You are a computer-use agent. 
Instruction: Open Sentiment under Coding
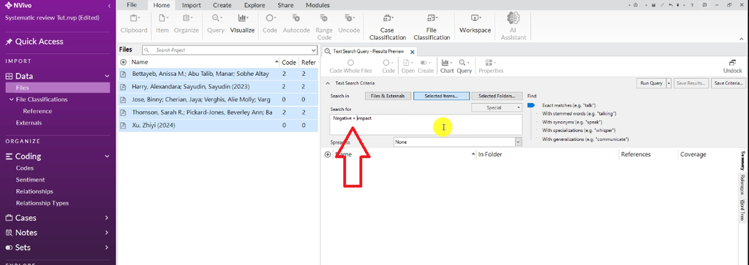pyautogui.click(x=30, y=180)
